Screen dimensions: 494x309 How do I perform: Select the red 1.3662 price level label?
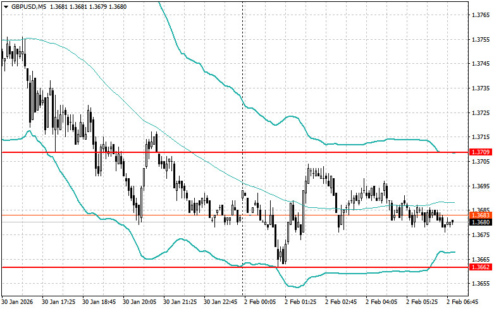click(x=481, y=267)
